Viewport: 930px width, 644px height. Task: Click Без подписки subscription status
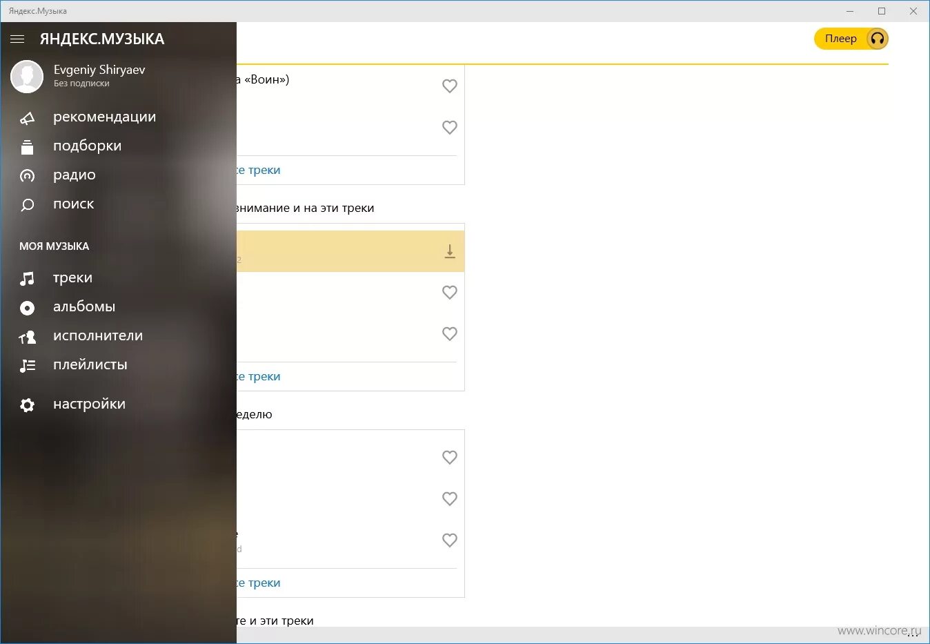pyautogui.click(x=81, y=84)
